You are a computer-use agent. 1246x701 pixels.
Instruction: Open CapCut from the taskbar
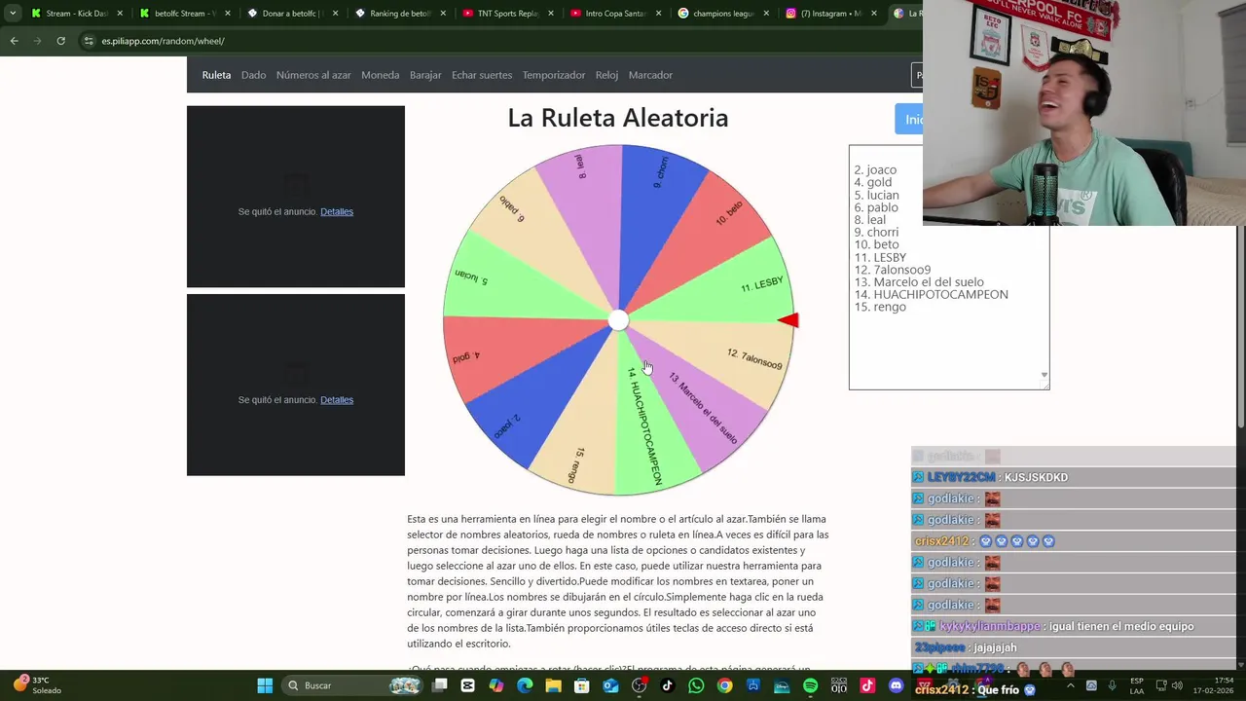pos(468,685)
